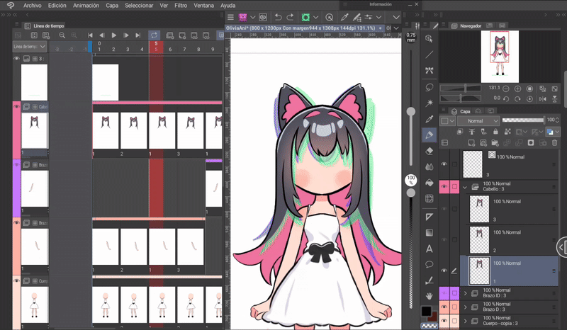Click the Redo arrow in command bar
The width and height of the screenshot is (567, 330).
point(290,17)
